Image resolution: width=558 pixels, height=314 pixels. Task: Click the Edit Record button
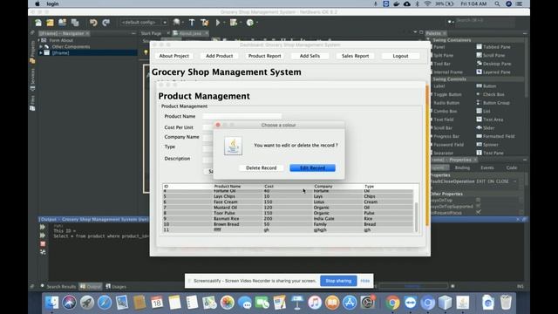pyautogui.click(x=312, y=167)
